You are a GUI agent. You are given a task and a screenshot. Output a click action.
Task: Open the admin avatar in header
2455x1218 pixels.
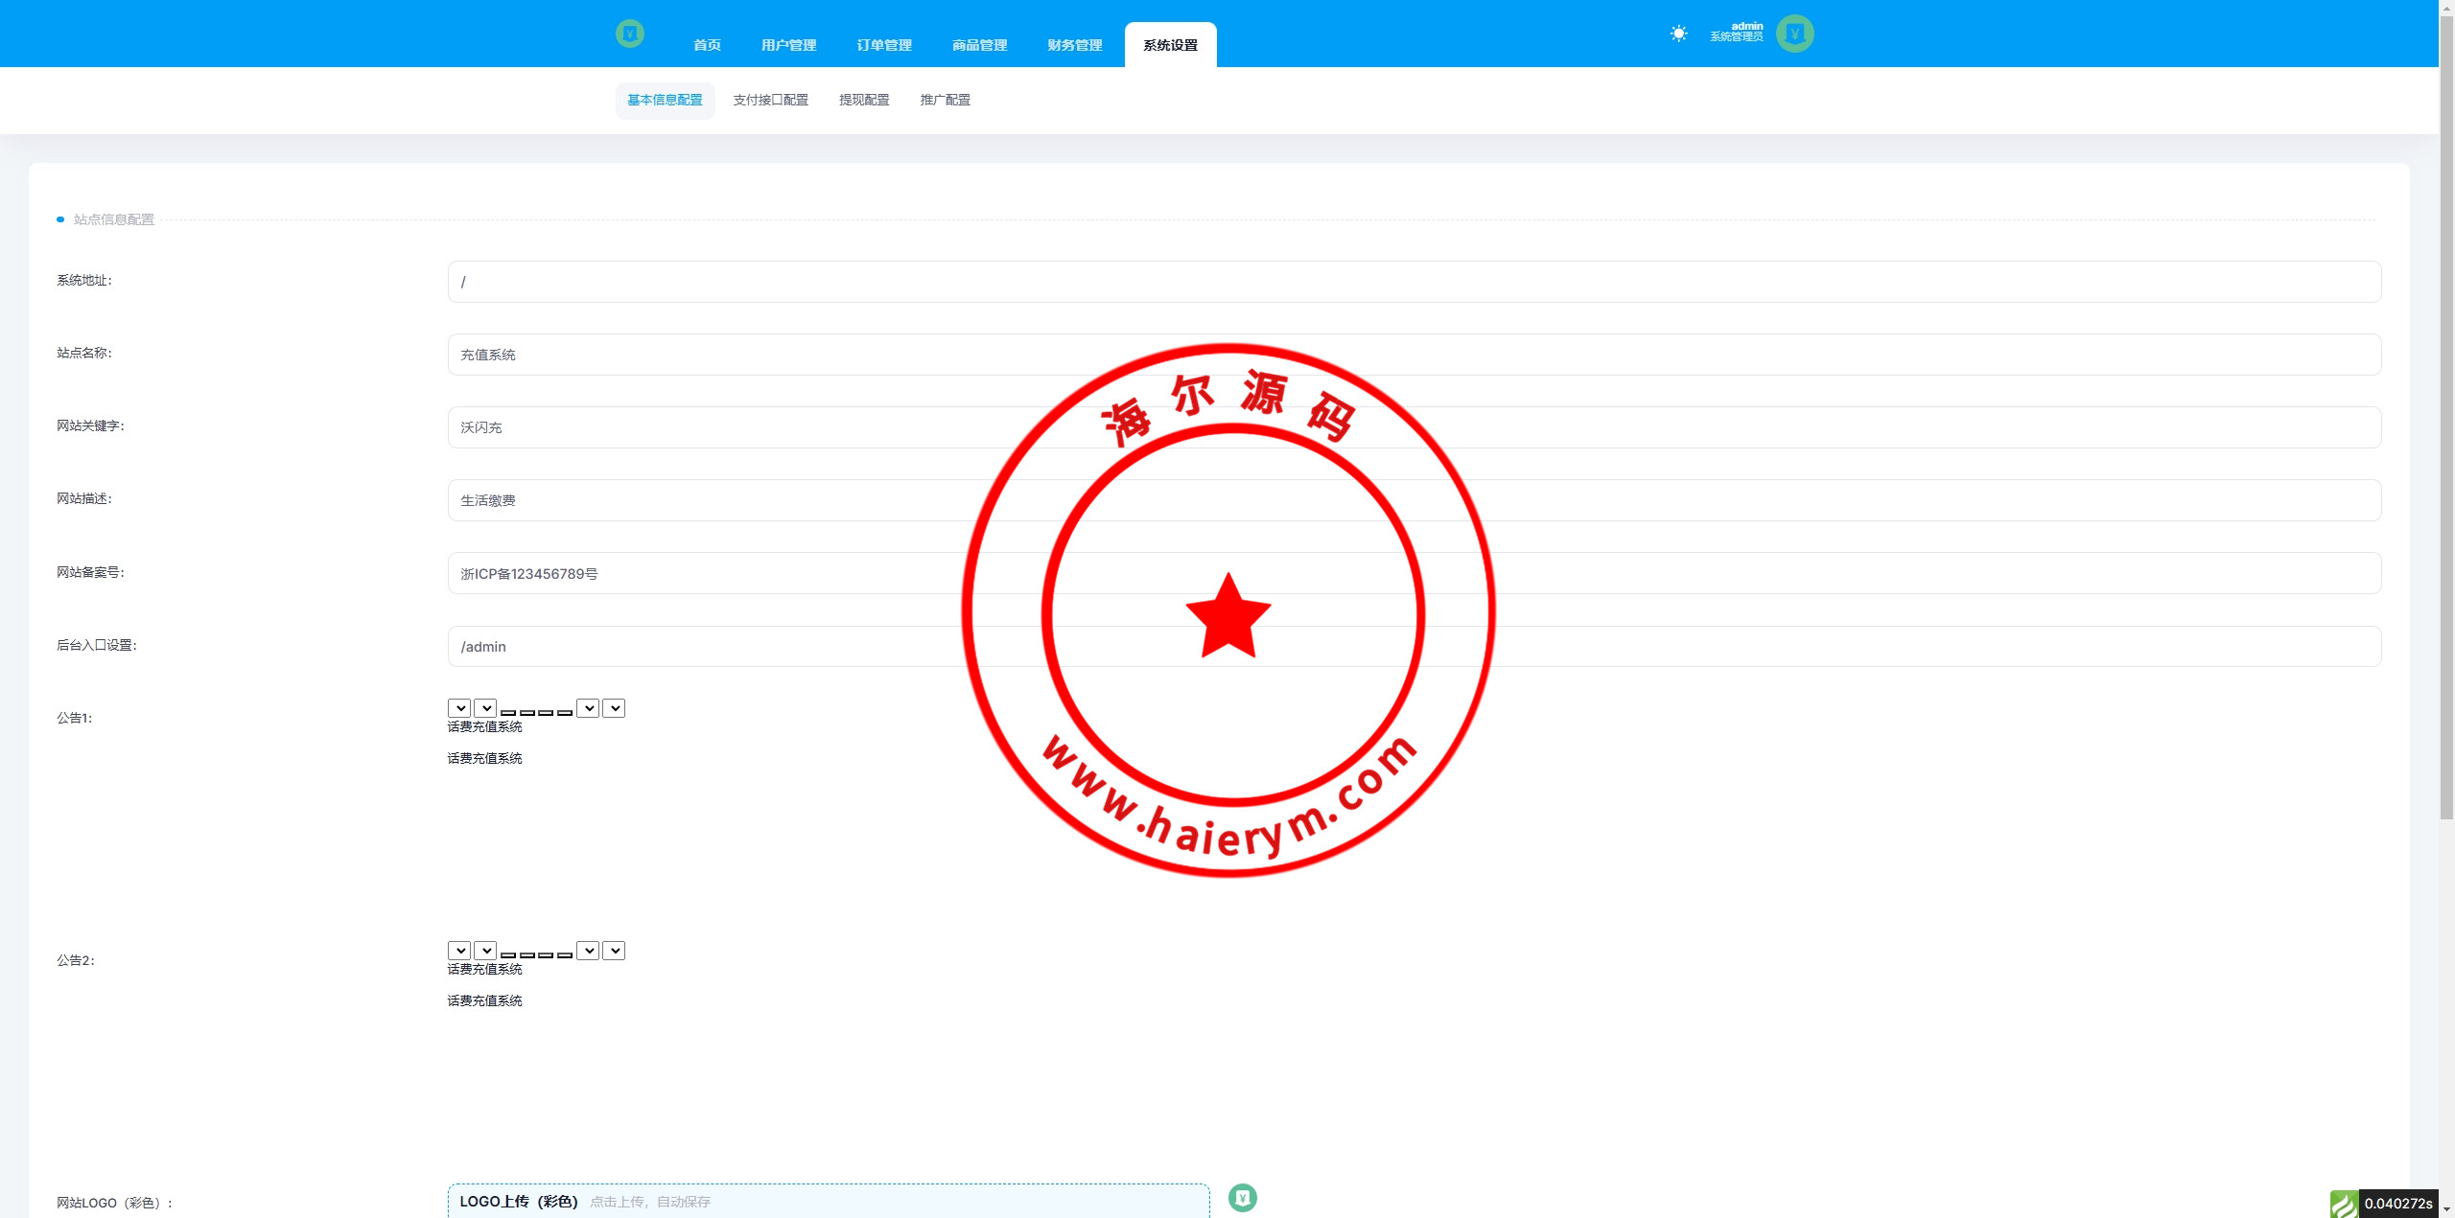[x=1794, y=34]
